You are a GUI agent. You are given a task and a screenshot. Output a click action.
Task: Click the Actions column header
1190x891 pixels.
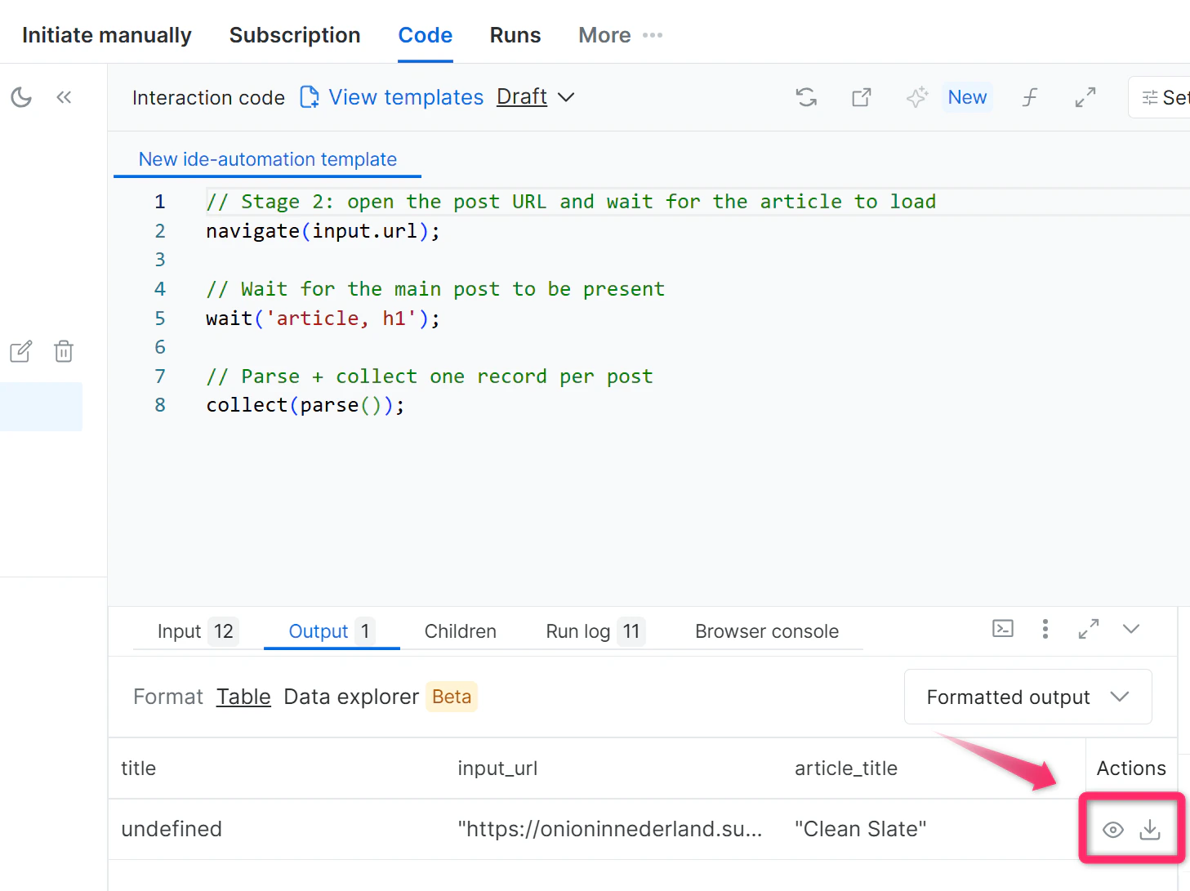[x=1131, y=768]
